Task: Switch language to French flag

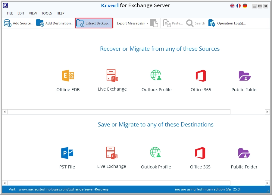Action: [x=239, y=6]
